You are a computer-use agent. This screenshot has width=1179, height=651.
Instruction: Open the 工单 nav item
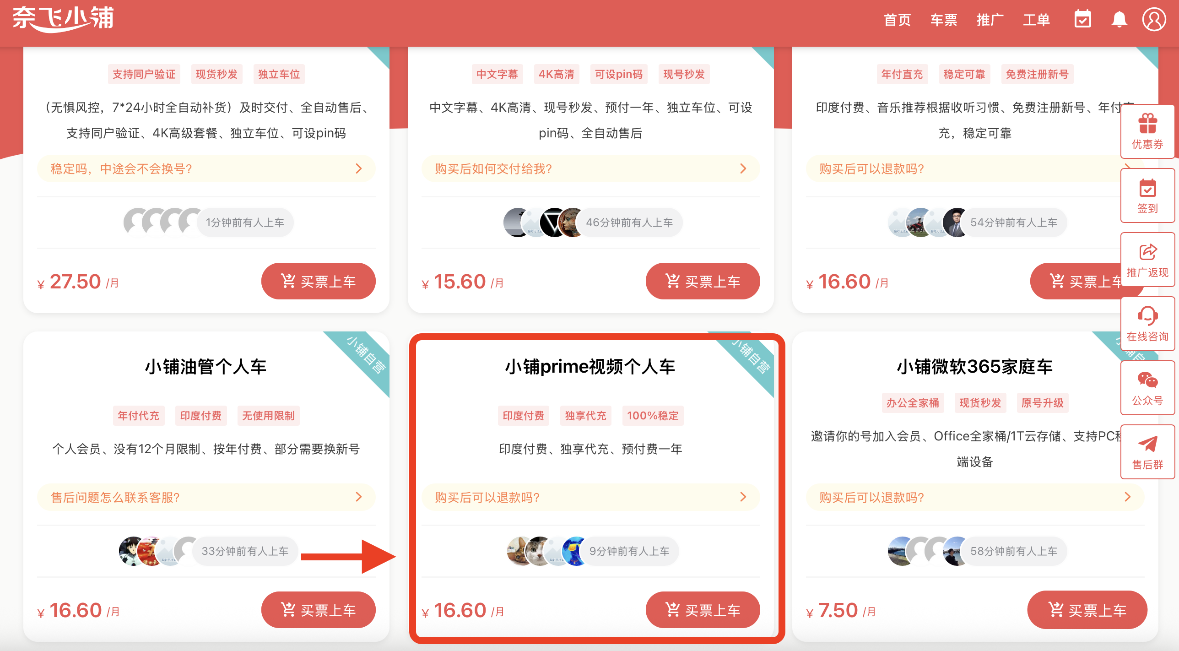point(1037,20)
